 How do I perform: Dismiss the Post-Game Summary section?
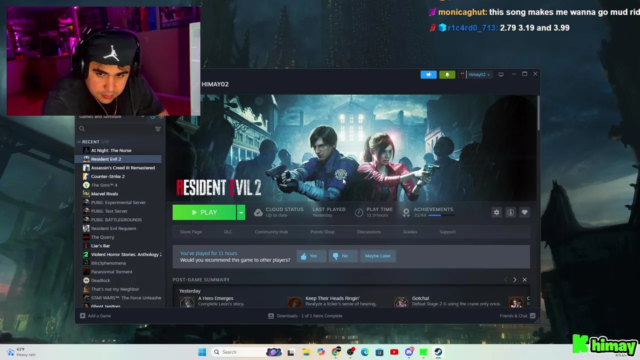pyautogui.click(x=524, y=280)
